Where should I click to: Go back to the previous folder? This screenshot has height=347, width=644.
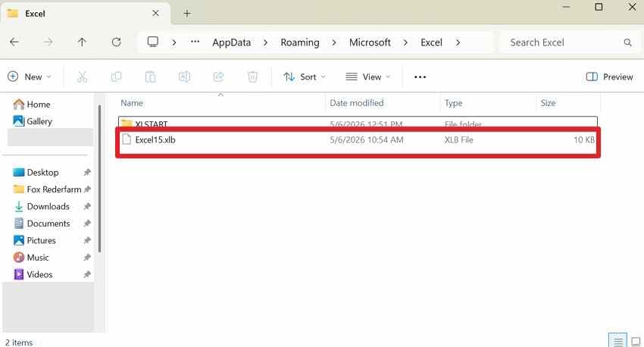click(x=14, y=42)
